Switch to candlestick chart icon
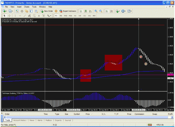175x127 pixels. (86, 11)
